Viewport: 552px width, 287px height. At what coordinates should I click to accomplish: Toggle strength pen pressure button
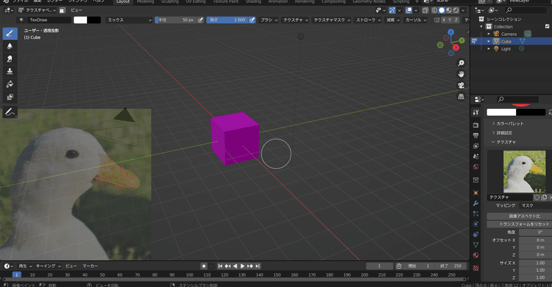tap(252, 20)
